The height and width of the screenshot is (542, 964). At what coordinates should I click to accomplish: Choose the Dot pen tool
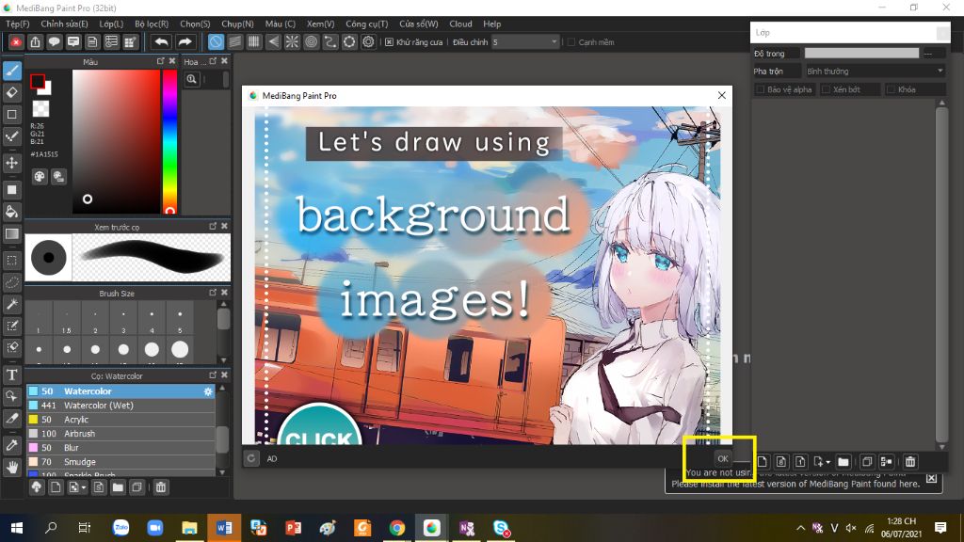click(11, 136)
